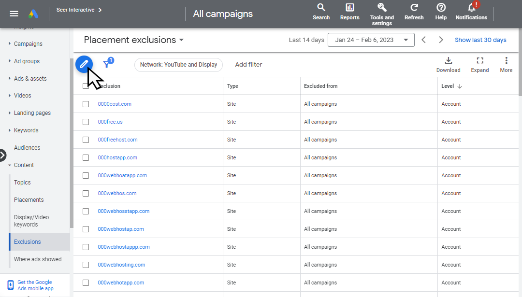Tick the 000freehost.com row checkbox
Screen dimensions: 522x297
[x=86, y=140]
